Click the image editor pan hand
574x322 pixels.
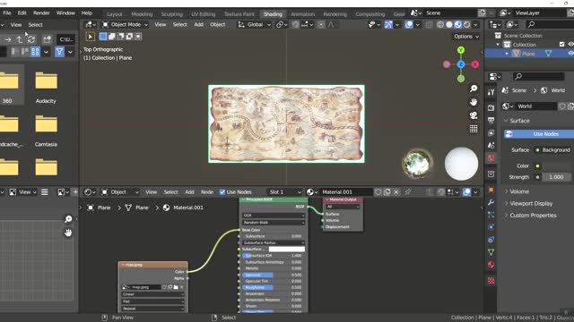click(x=68, y=233)
